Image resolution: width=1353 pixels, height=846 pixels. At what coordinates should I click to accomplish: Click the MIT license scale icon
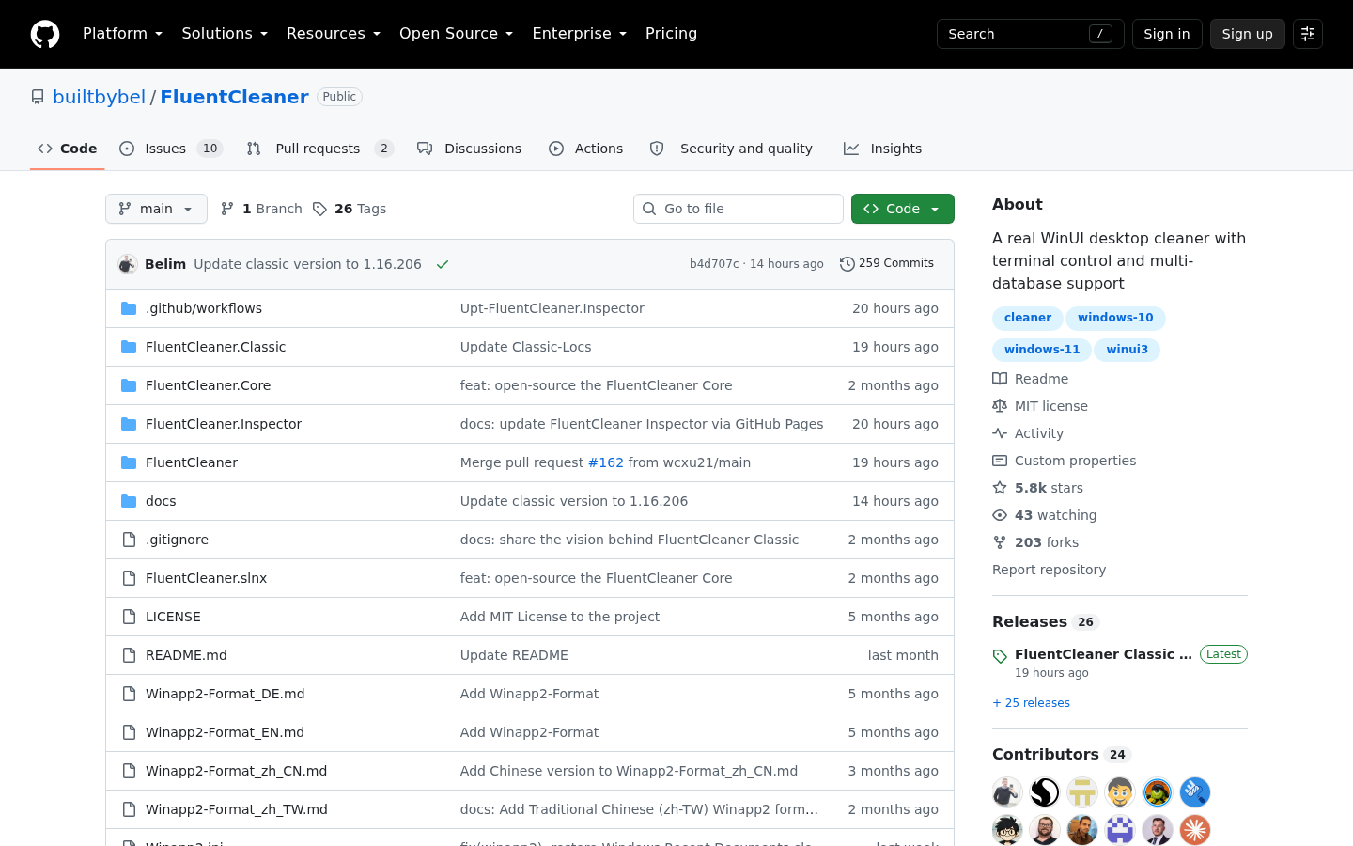point(1000,406)
